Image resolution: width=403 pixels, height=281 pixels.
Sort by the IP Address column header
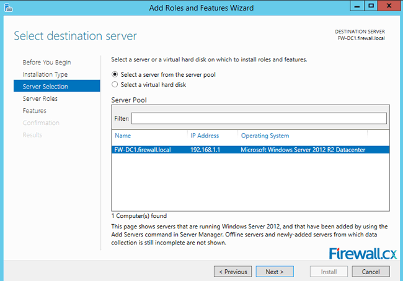(x=205, y=136)
